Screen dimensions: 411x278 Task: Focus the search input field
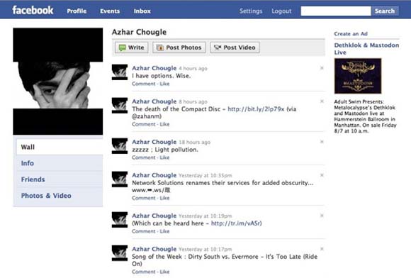pyautogui.click(x=336, y=11)
